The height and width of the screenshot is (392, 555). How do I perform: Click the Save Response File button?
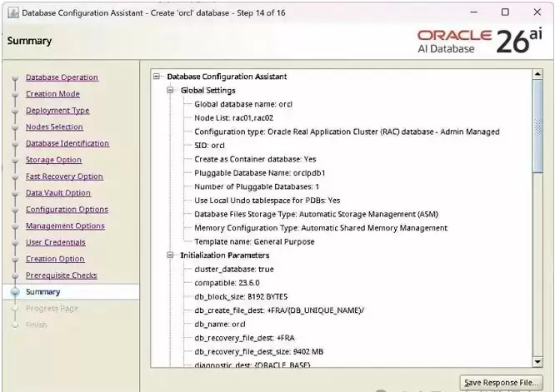click(501, 383)
